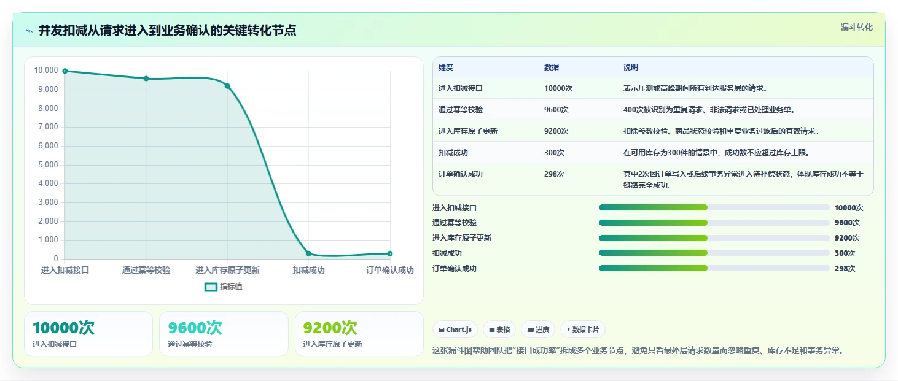Click the 通过幂等校验 table row label
The image size is (898, 381).
click(461, 110)
